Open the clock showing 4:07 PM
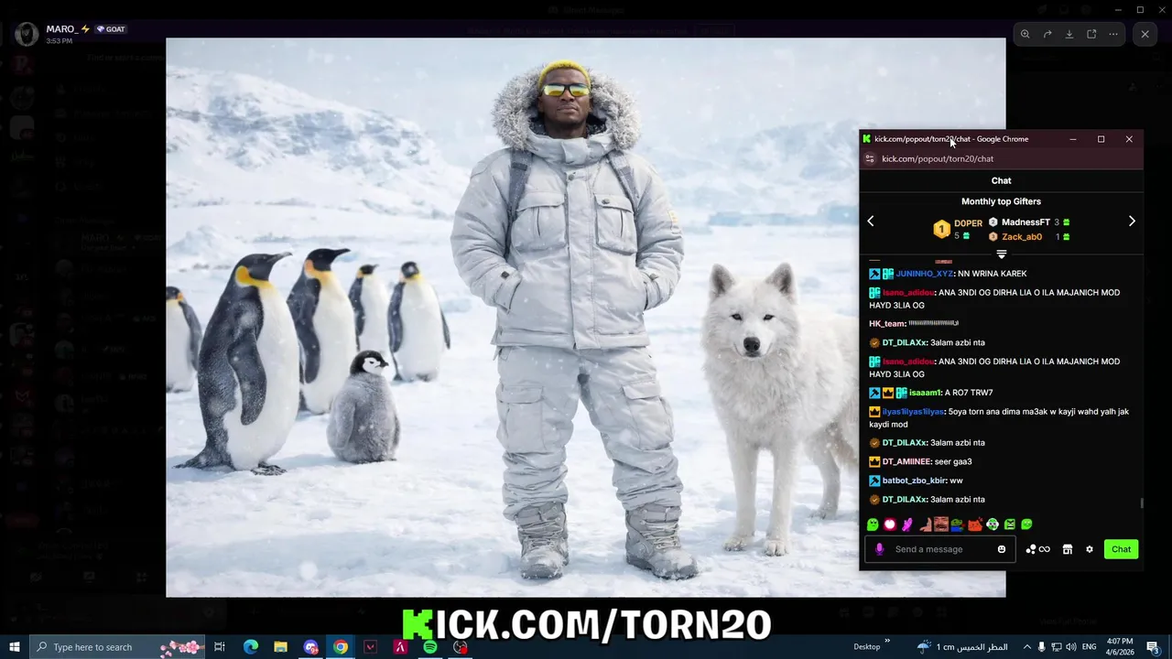The width and height of the screenshot is (1172, 659). pyautogui.click(x=1120, y=647)
